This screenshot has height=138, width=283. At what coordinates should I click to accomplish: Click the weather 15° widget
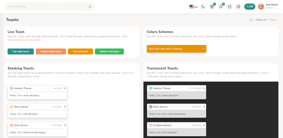[x=250, y=6]
